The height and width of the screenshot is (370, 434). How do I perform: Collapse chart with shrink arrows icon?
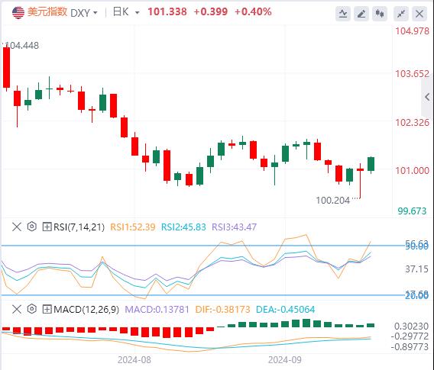point(401,13)
